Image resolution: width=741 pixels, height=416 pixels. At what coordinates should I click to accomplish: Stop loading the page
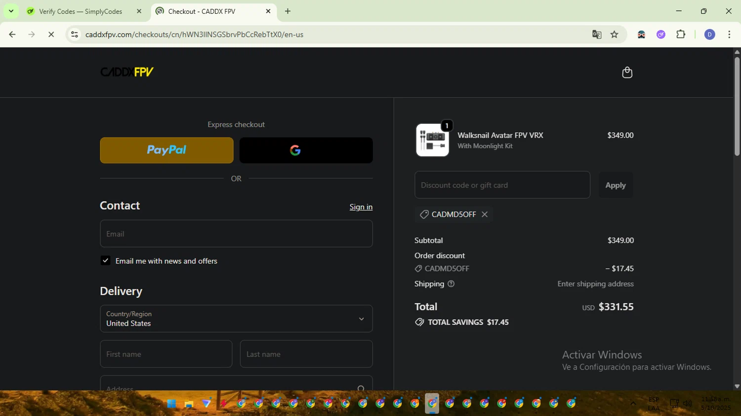pyautogui.click(x=51, y=35)
